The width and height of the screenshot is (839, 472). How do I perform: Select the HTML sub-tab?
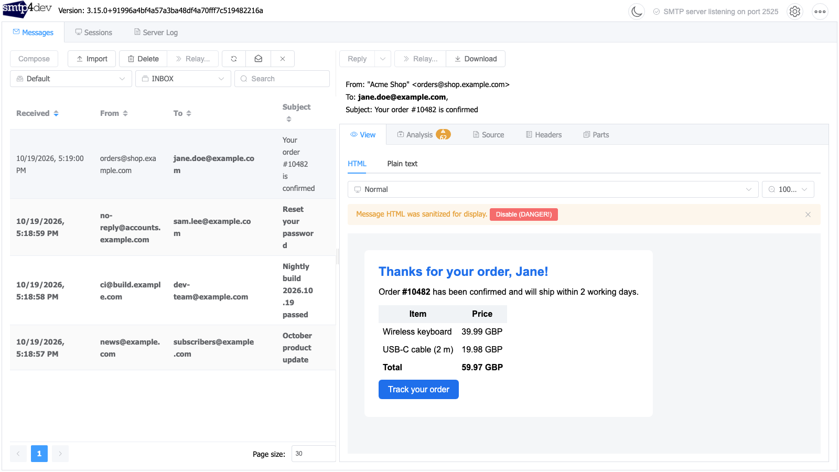[357, 164]
